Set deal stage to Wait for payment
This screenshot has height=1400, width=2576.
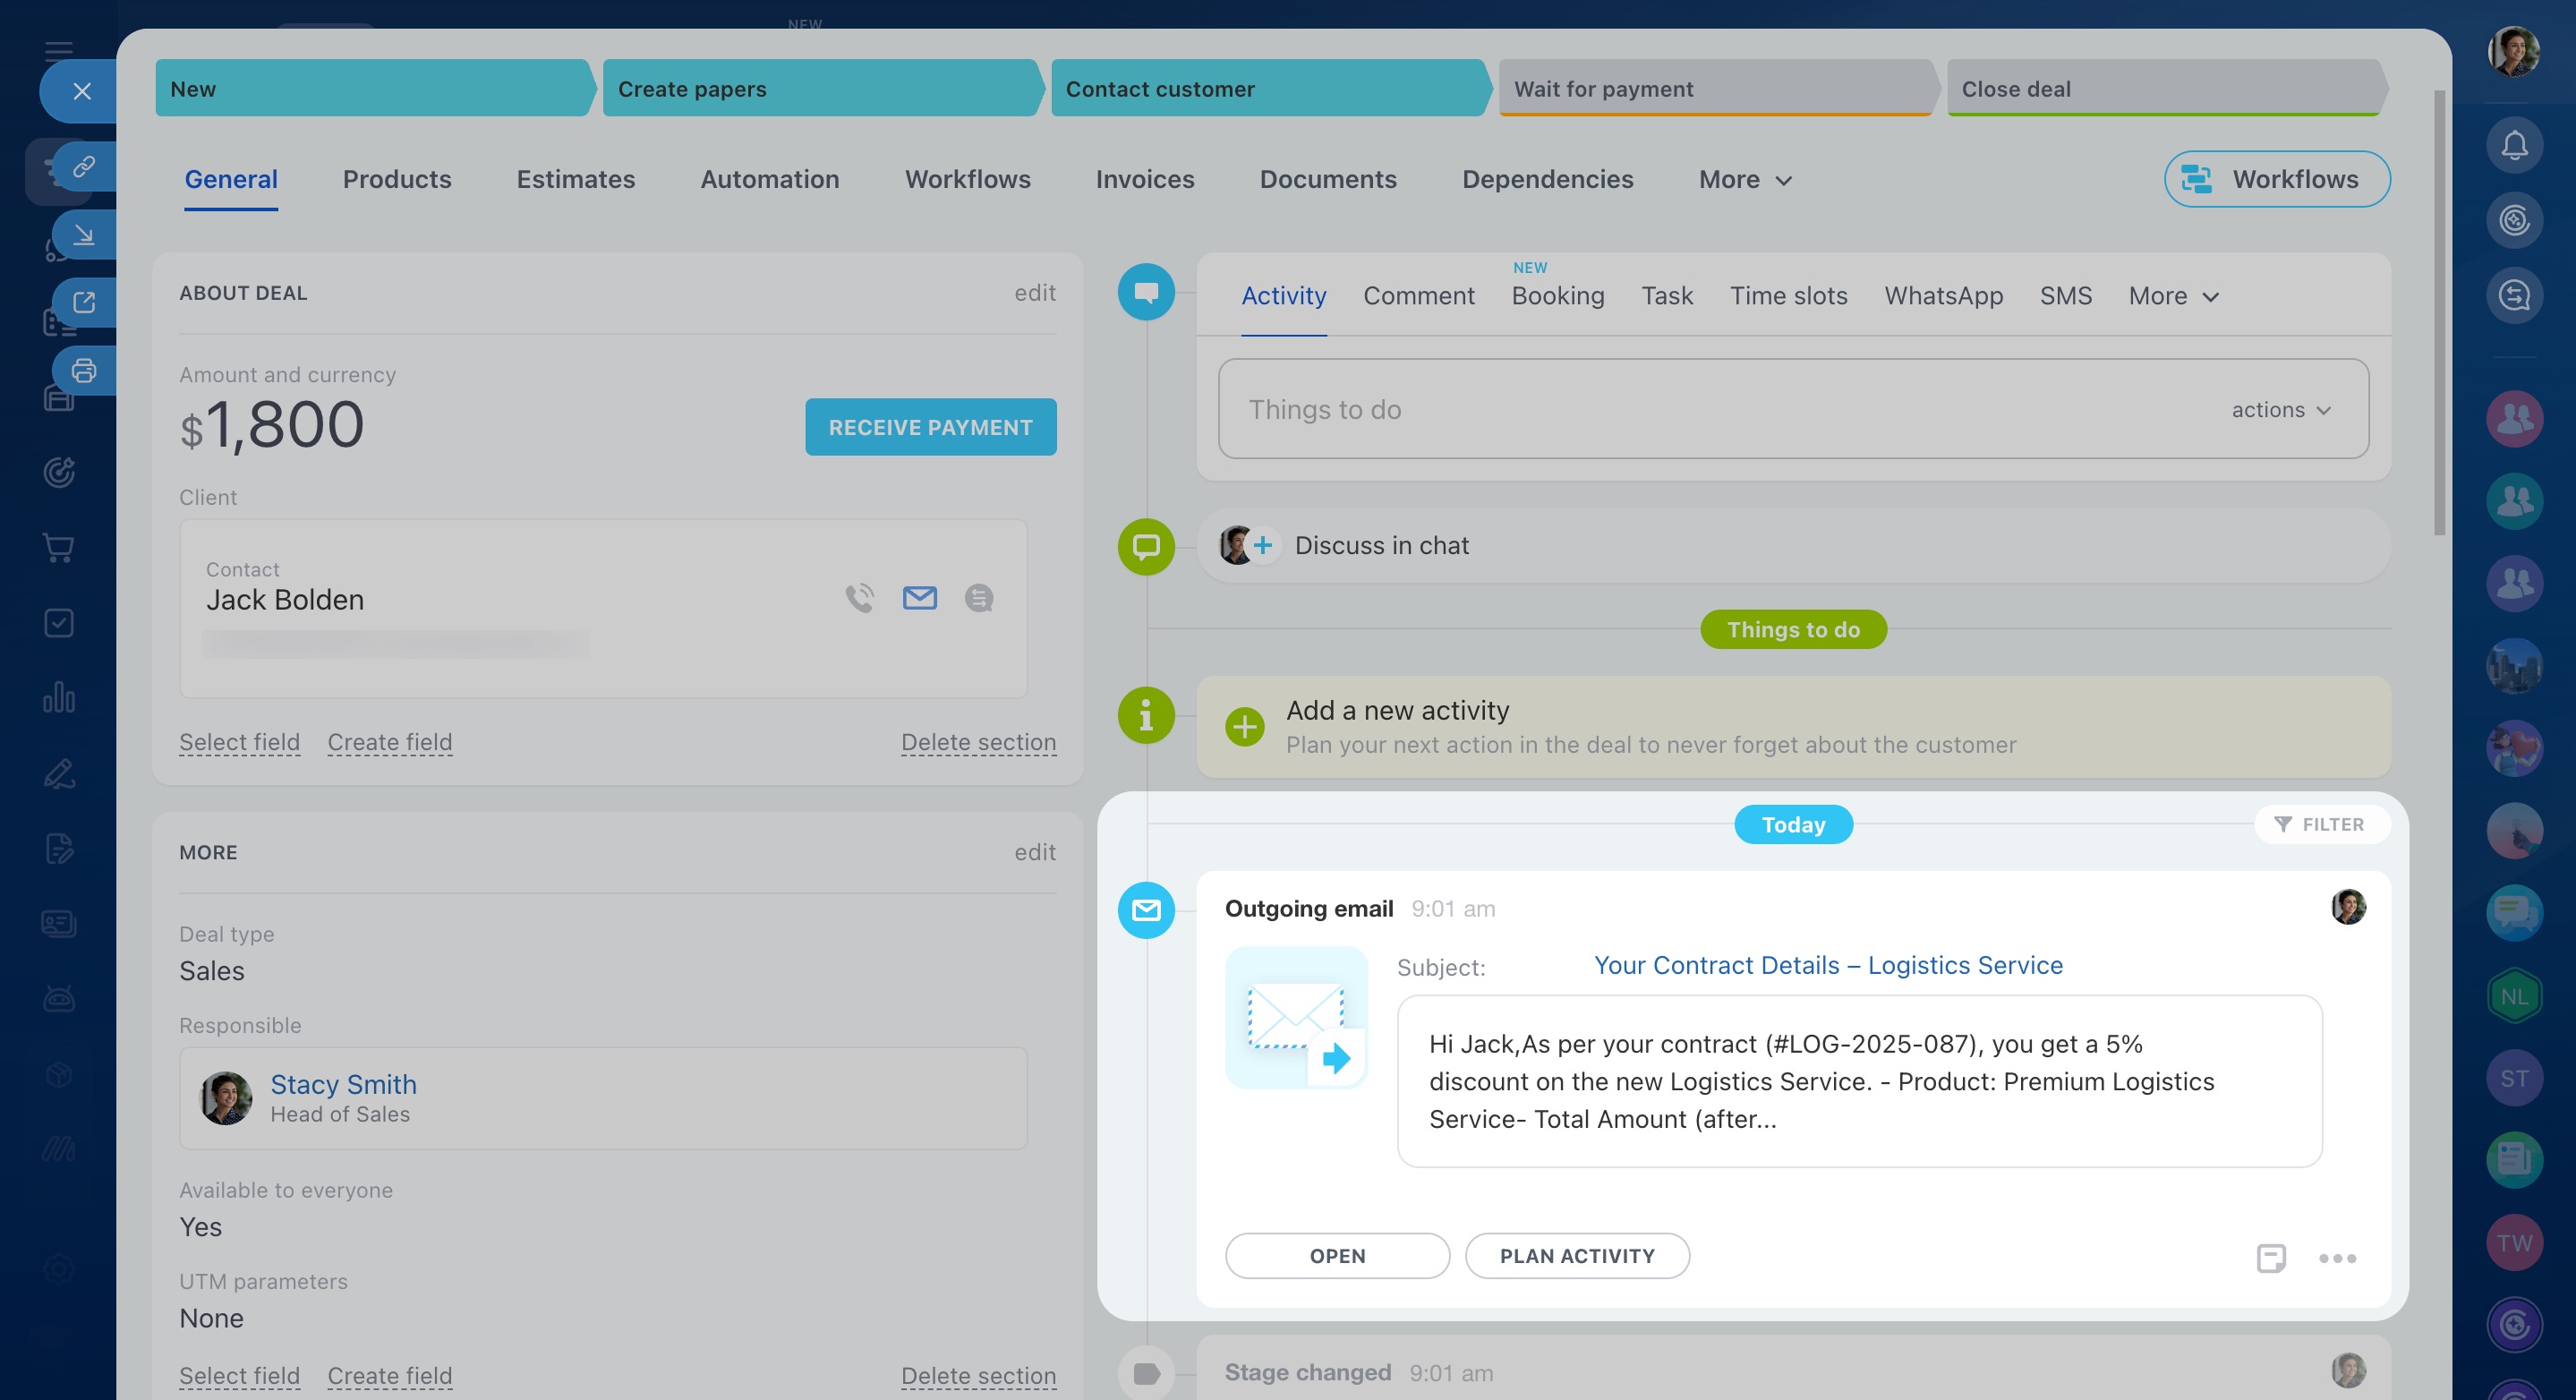coord(1714,89)
